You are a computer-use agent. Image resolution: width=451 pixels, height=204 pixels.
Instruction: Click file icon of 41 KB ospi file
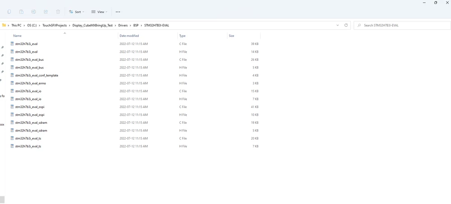pyautogui.click(x=12, y=106)
